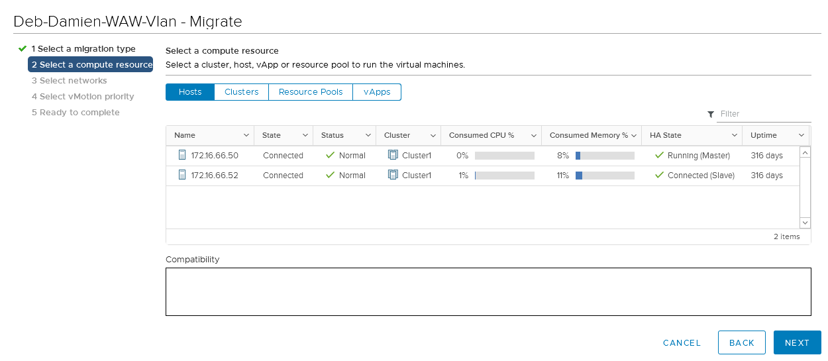The image size is (828, 361).
Task: Click the filter funnel icon
Action: [711, 114]
